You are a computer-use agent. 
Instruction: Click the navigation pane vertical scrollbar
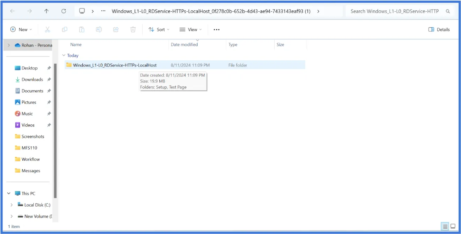pyautogui.click(x=55, y=131)
